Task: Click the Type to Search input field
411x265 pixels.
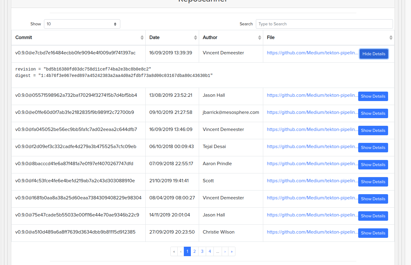Action: [x=324, y=24]
